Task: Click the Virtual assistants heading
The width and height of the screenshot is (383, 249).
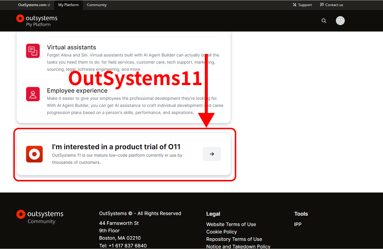Action: tap(71, 47)
